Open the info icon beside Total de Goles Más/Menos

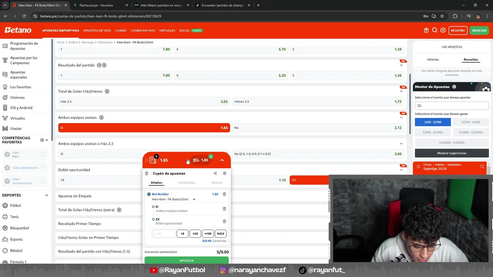point(107,92)
